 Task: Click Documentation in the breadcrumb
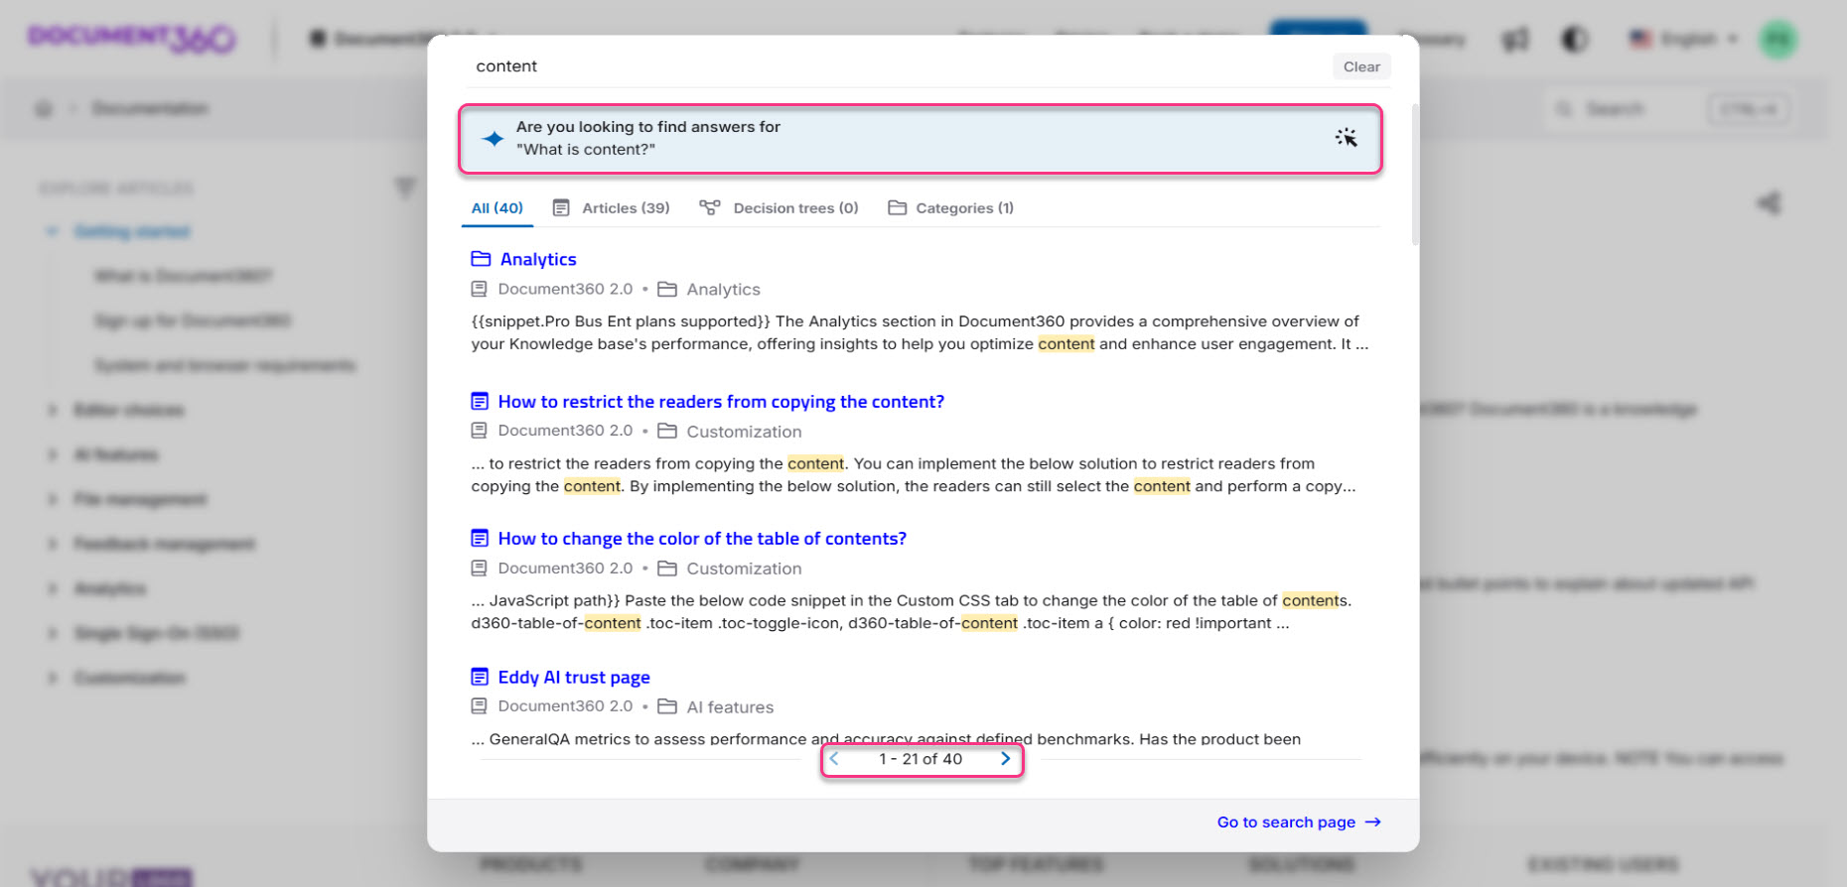click(150, 108)
